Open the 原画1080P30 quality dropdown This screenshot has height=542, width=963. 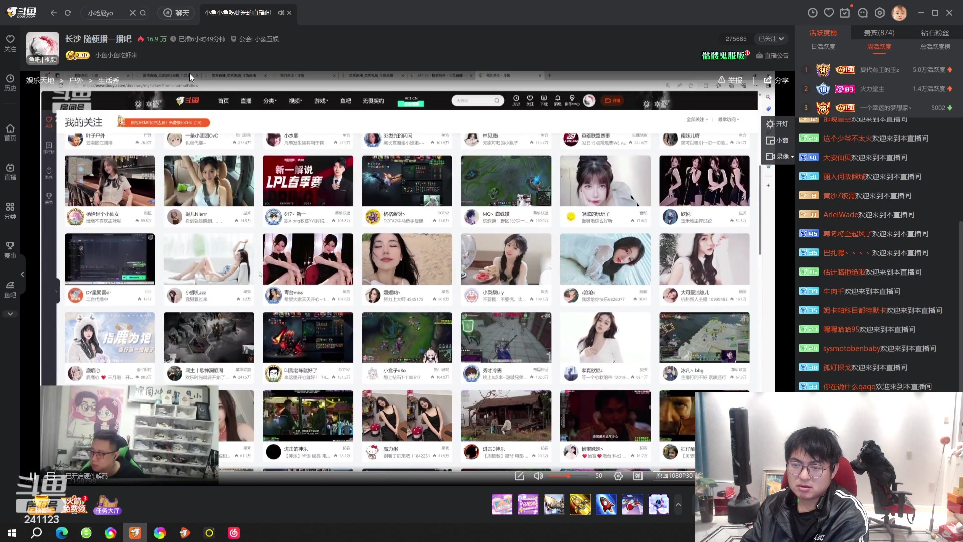point(673,476)
